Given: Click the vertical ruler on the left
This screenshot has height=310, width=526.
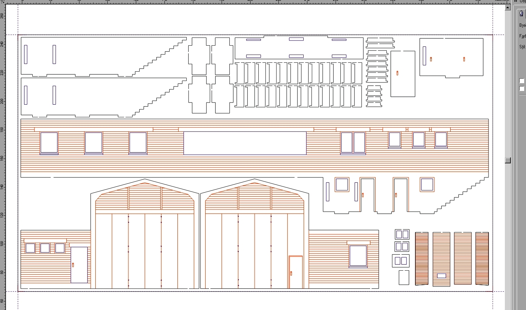Looking at the screenshot, I should pos(2,149).
